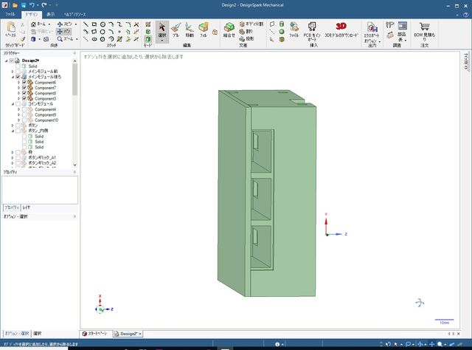Viewport: 472px width, 350px height.
Task: Click the 部品表 (BOM) button
Action: (402, 32)
